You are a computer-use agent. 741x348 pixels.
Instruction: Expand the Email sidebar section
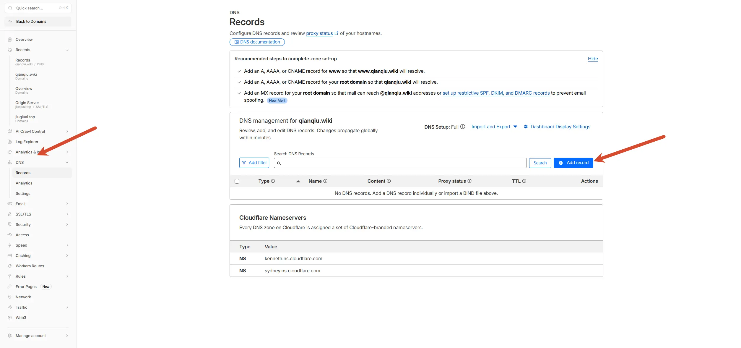click(x=67, y=204)
